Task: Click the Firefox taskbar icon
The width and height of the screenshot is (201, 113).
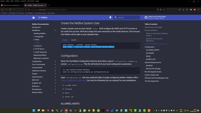Action: tap(66, 110)
